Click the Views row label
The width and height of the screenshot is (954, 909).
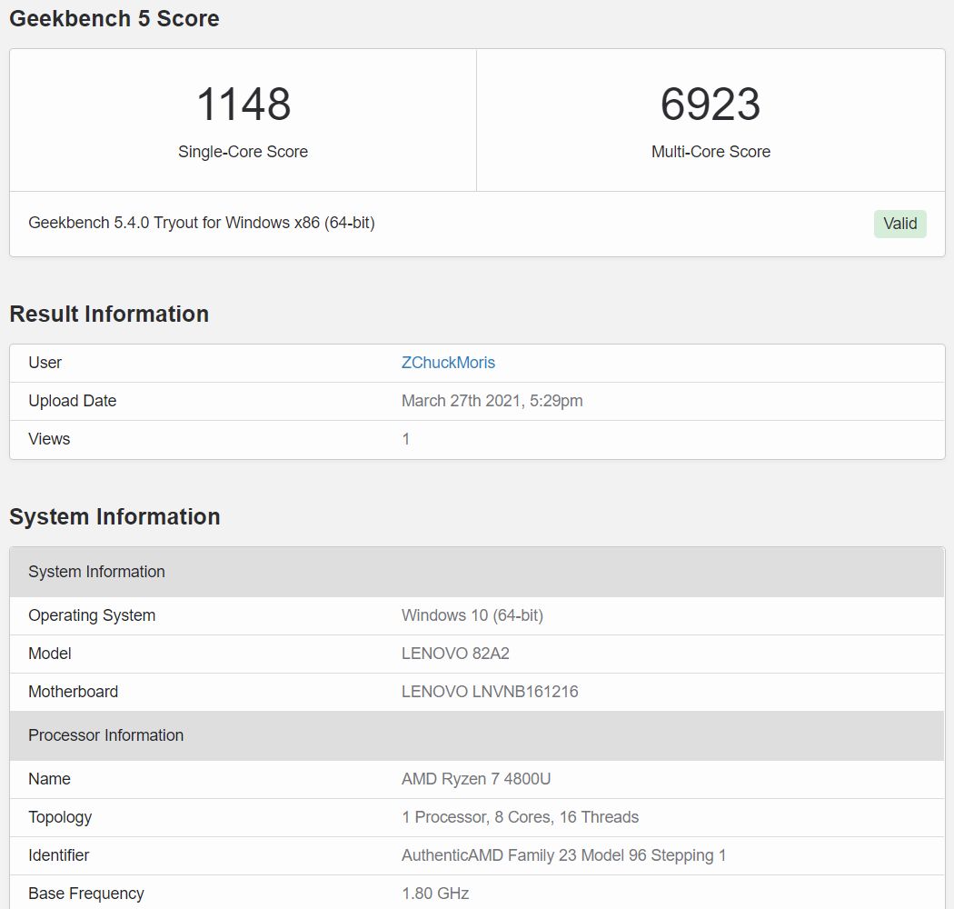coord(49,439)
